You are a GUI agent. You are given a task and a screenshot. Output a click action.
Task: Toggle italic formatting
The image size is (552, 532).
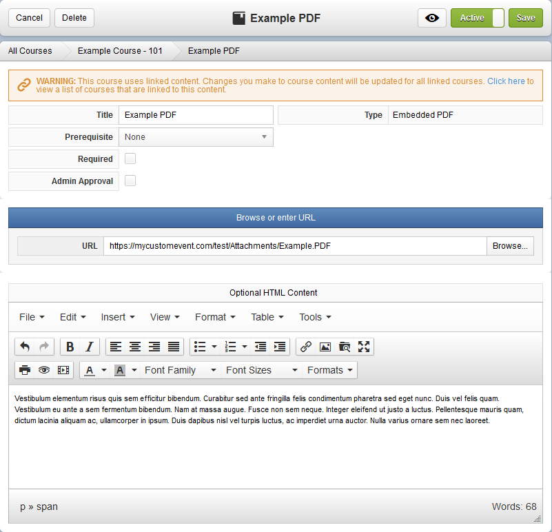(90, 347)
